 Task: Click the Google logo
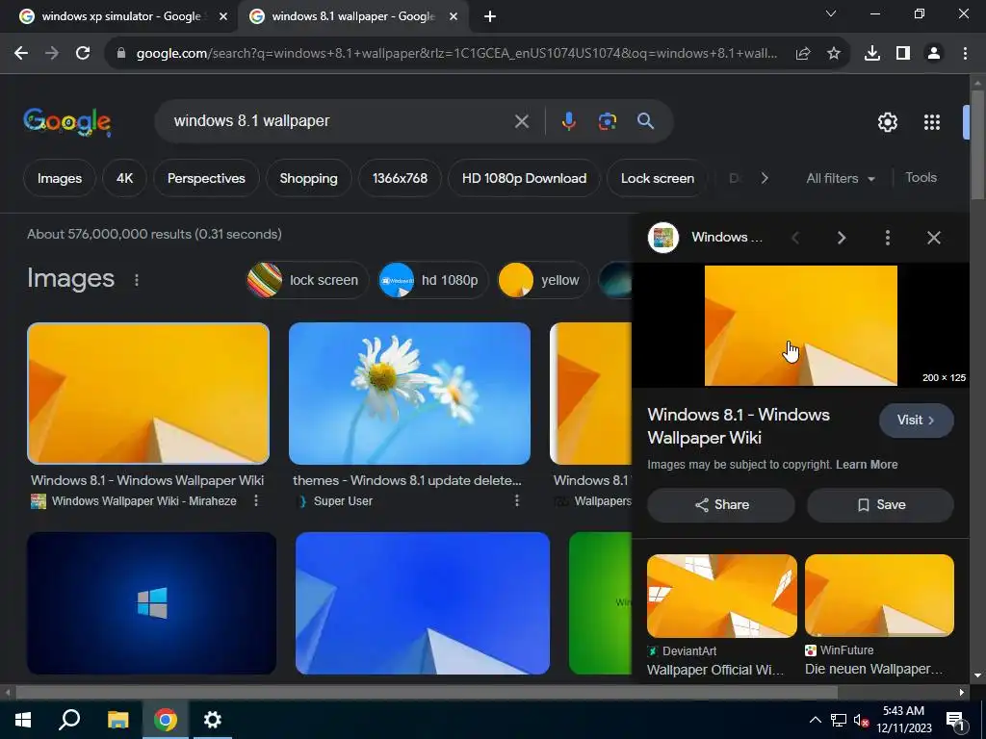pyautogui.click(x=66, y=121)
